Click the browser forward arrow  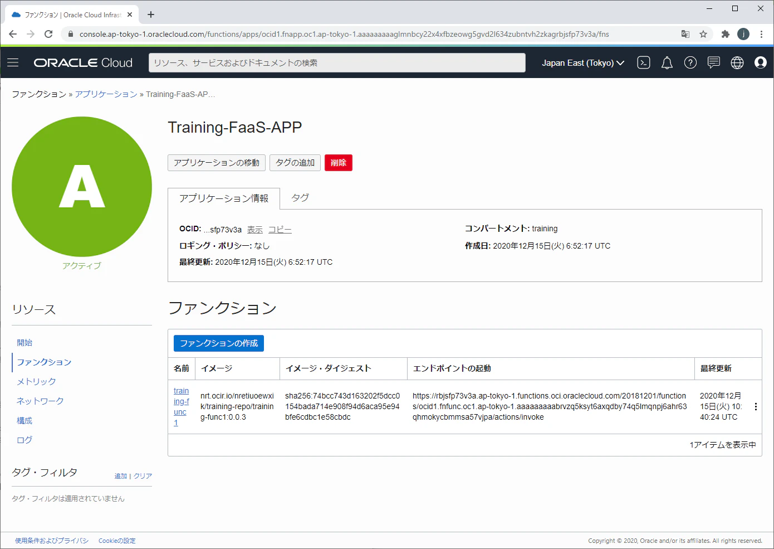coord(31,34)
